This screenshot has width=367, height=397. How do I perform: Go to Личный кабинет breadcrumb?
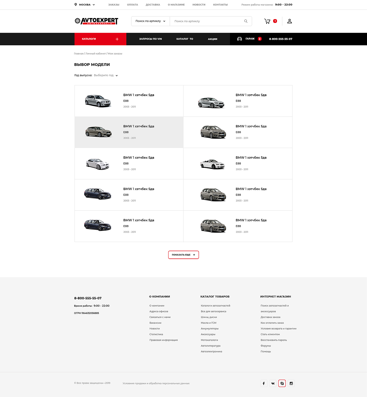point(96,54)
